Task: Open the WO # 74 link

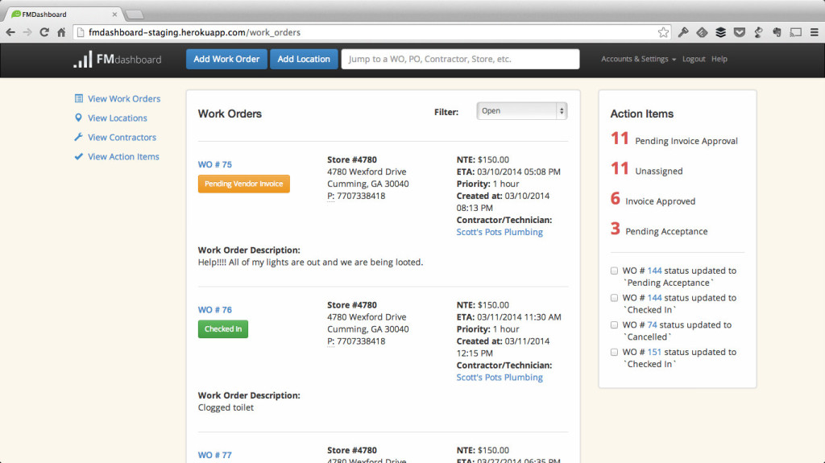Action: (652, 325)
